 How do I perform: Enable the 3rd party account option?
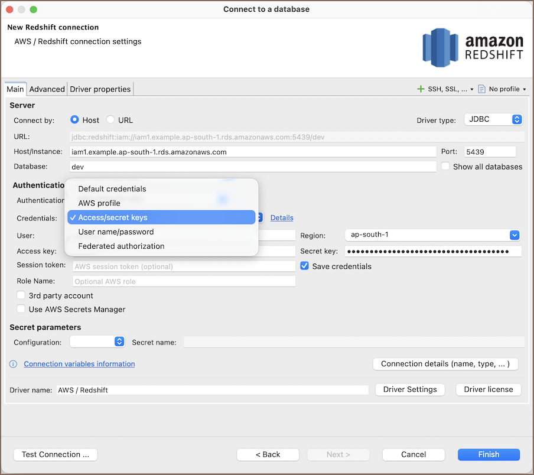(x=21, y=295)
